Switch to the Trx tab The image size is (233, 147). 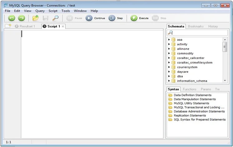(x=217, y=89)
